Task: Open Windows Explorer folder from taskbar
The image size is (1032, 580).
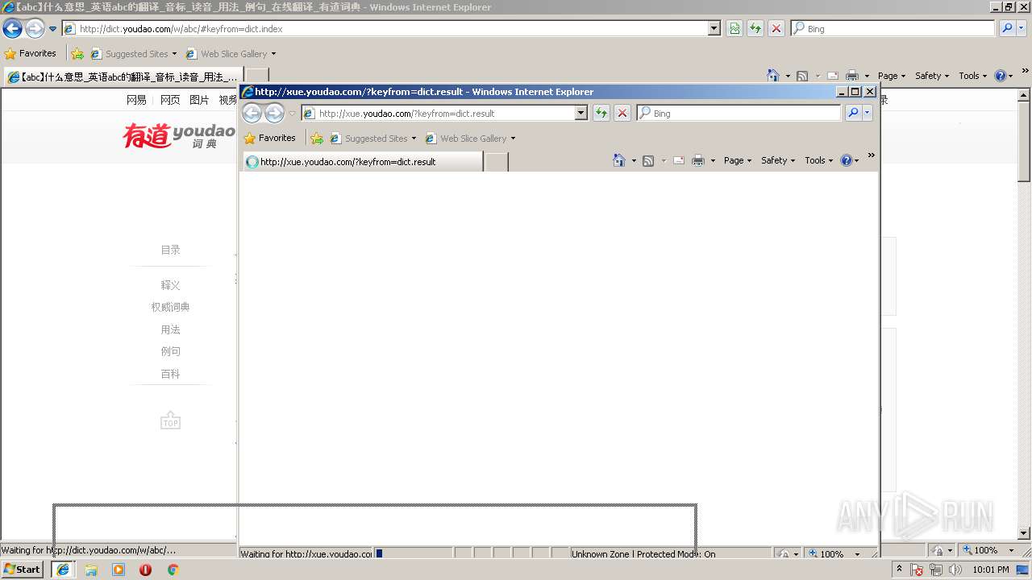Action: (x=91, y=570)
